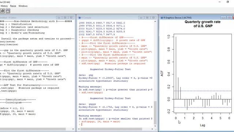Click 'Step 4 : Model's use/Forecasting' line
This screenshot has width=234, height=132.
click(22, 33)
